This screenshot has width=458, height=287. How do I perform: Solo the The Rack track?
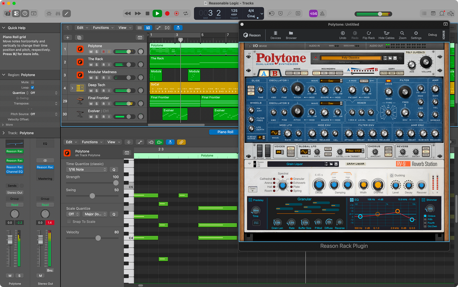97,65
